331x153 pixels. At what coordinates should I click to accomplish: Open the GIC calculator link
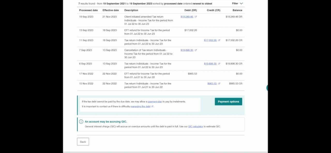pos(195,127)
